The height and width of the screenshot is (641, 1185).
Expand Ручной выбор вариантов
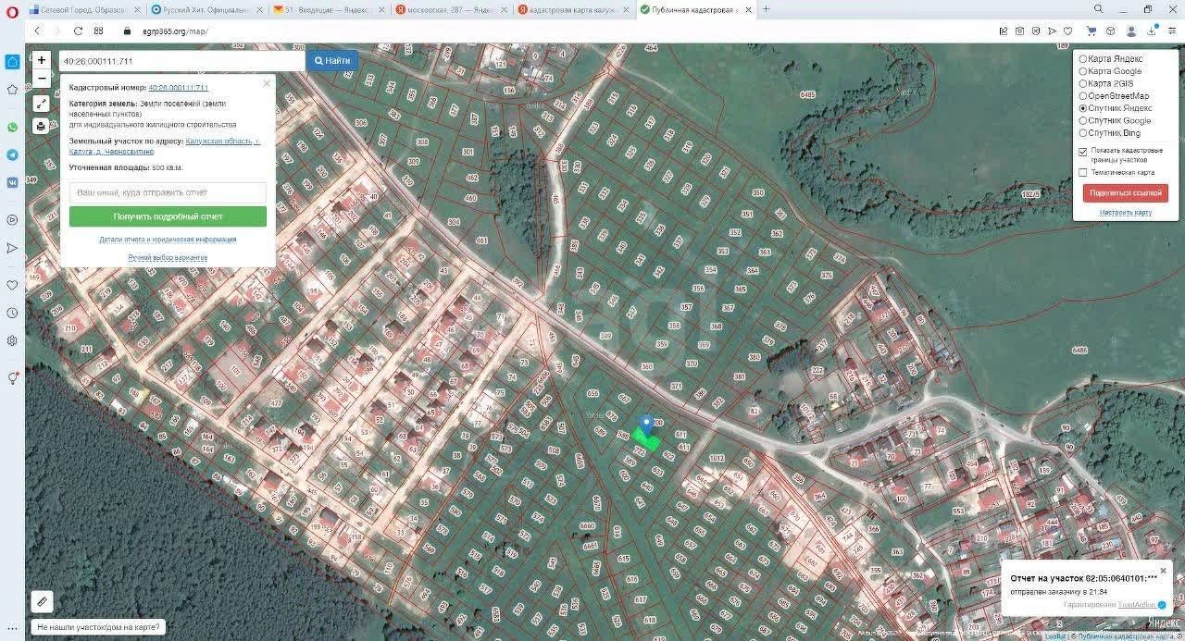(x=168, y=258)
